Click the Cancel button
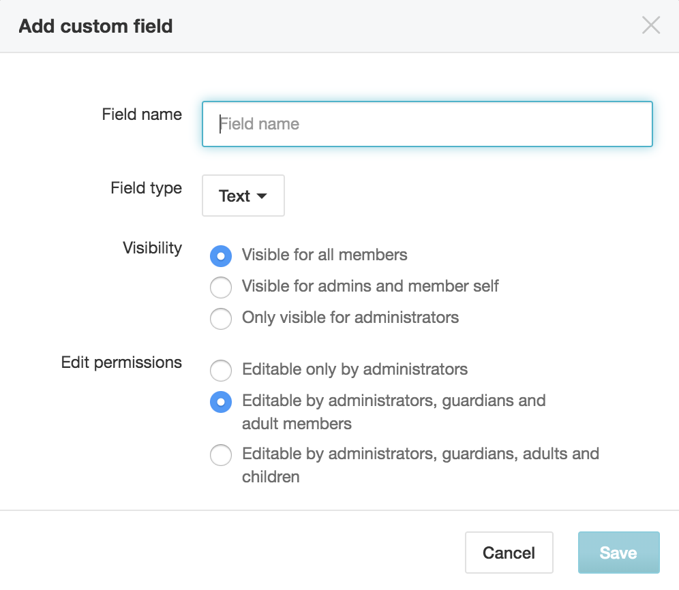Screen dimensions: 679x590 pos(509,553)
